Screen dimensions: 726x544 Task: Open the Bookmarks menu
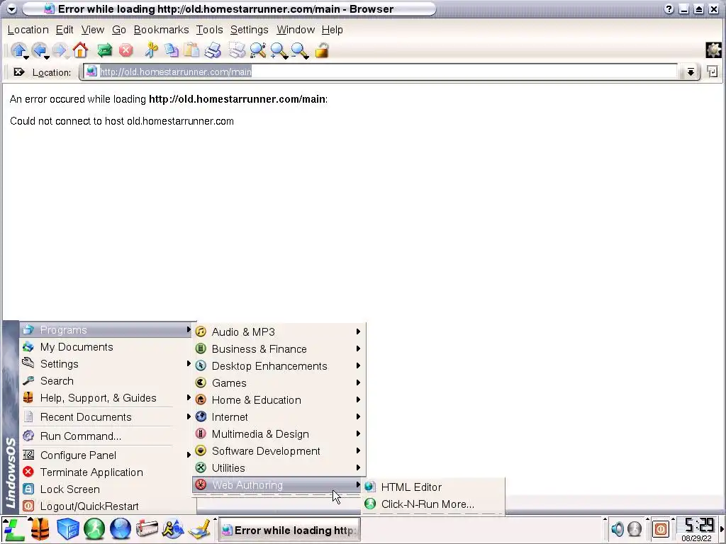click(x=161, y=30)
